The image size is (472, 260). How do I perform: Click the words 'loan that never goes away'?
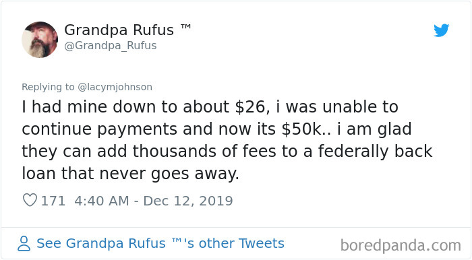pos(130,174)
